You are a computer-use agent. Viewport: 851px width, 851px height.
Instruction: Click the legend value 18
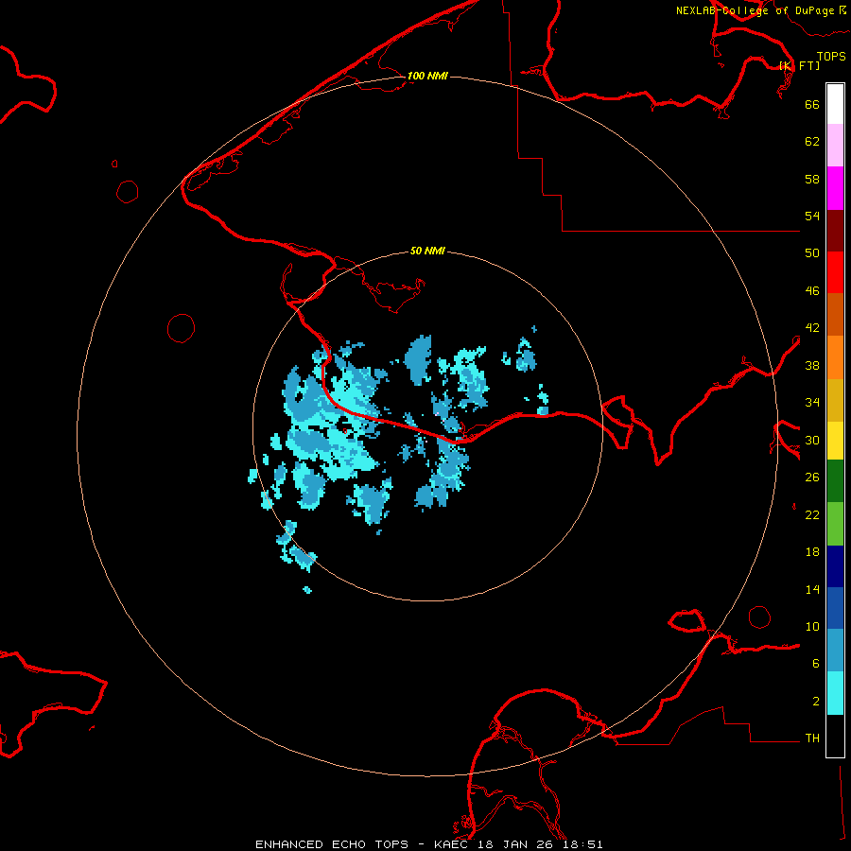(812, 552)
